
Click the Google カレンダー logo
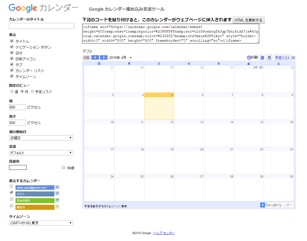pos(43,8)
